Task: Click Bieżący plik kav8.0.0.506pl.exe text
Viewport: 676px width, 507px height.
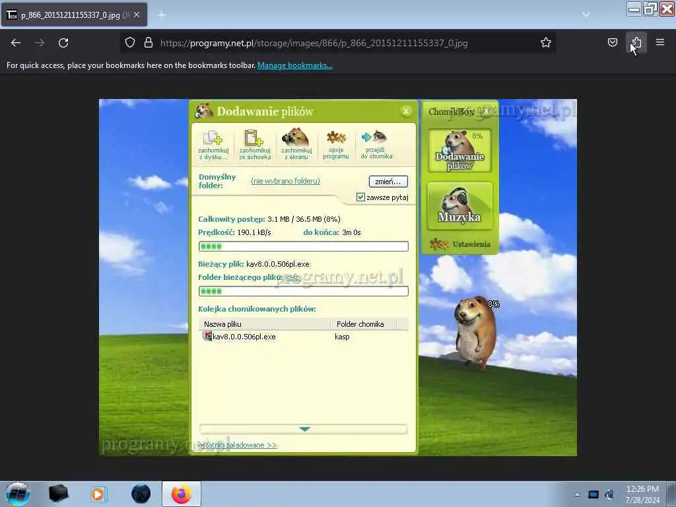Action: click(278, 264)
